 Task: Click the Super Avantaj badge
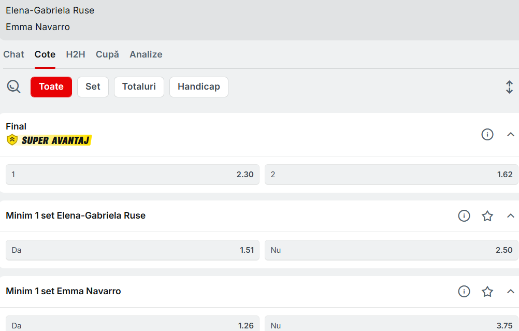click(49, 140)
